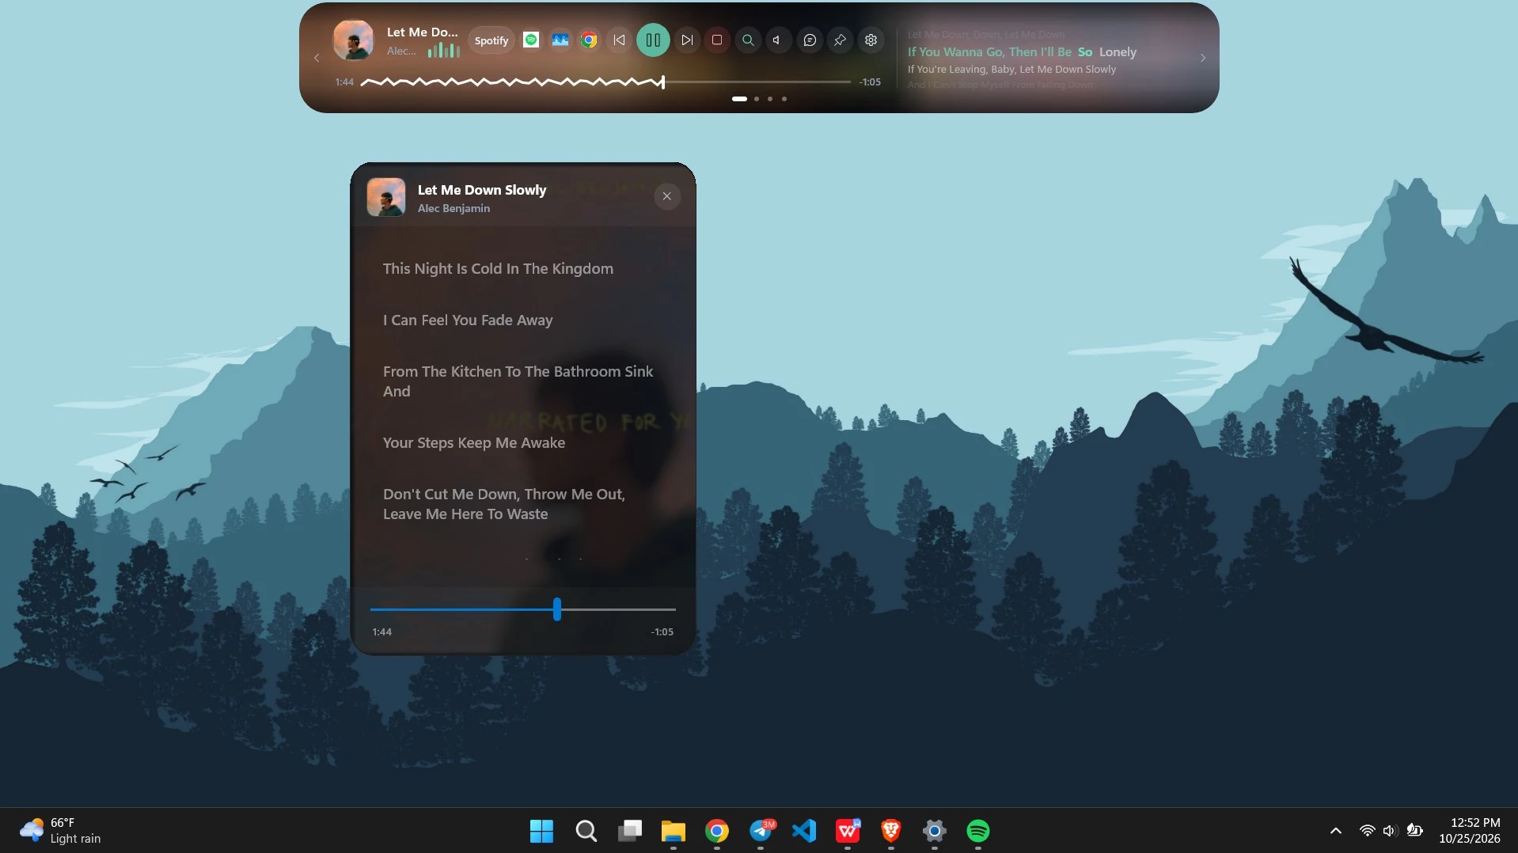Open the Windows Start menu
This screenshot has height=853, width=1518.
(542, 831)
